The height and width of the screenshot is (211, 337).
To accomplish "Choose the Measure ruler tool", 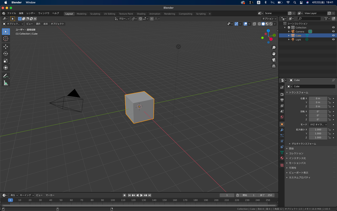I will coord(6,83).
